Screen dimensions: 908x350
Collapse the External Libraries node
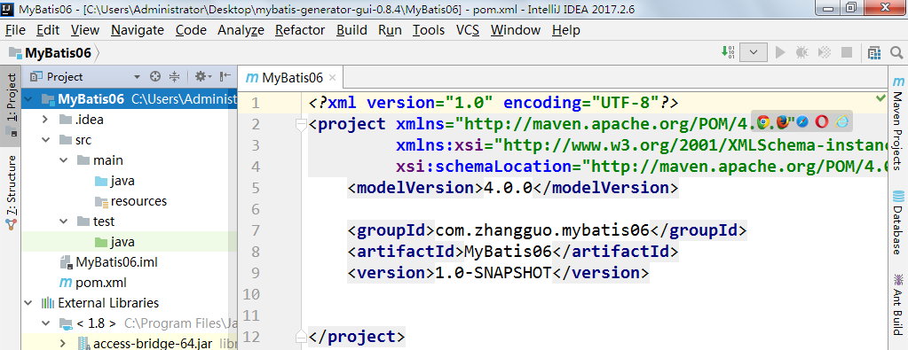click(x=28, y=302)
